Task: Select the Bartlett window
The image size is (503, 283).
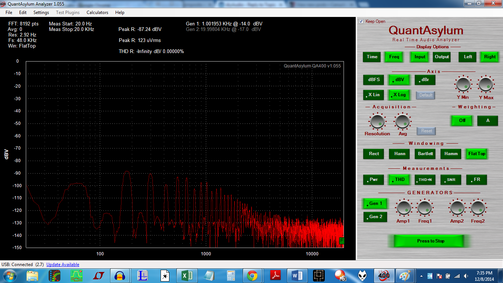Action: [x=425, y=154]
